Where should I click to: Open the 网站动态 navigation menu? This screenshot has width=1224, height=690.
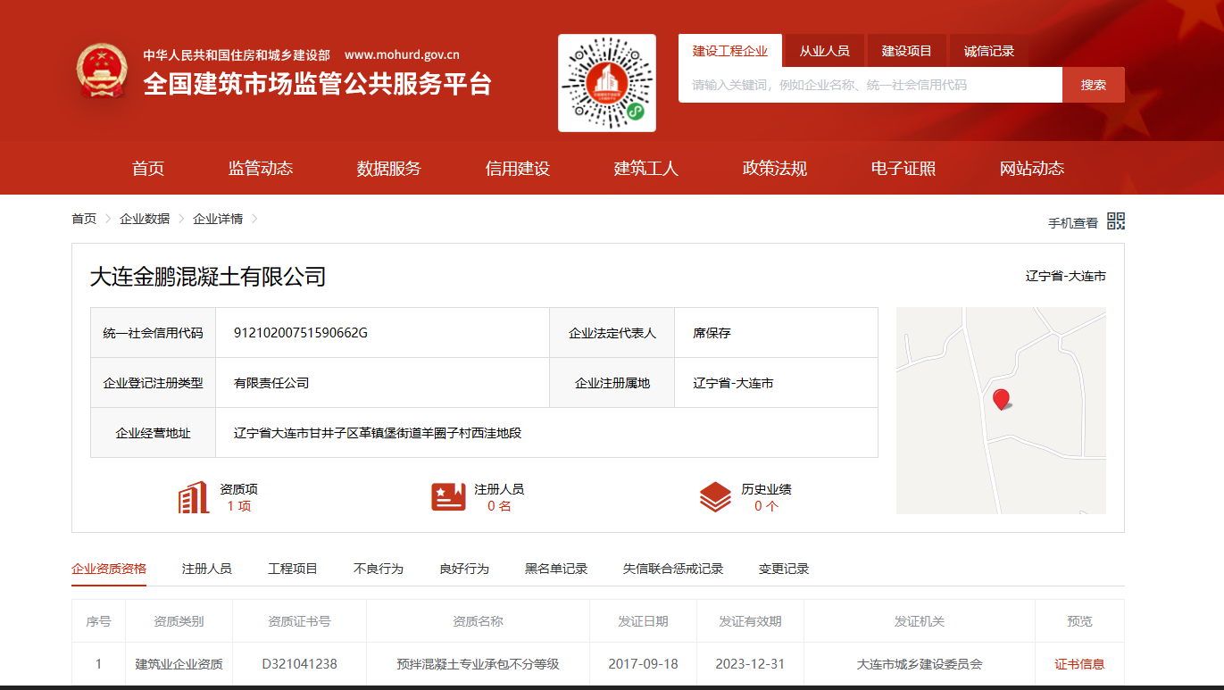click(1032, 168)
